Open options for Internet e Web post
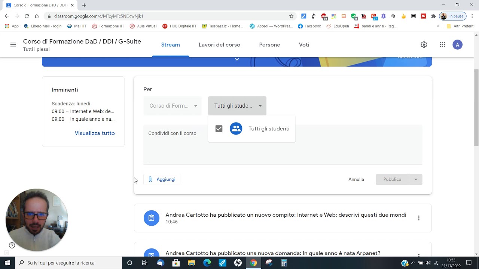The height and width of the screenshot is (269, 479). (419, 218)
